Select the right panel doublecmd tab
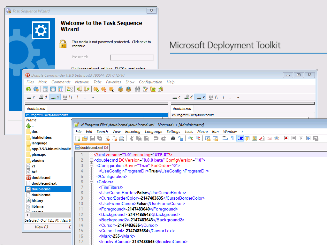Image resolution: width=327 pixels, height=245 pixels. [x=182, y=109]
